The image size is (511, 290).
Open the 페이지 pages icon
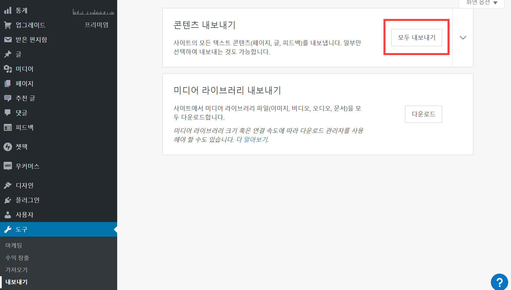pos(8,83)
